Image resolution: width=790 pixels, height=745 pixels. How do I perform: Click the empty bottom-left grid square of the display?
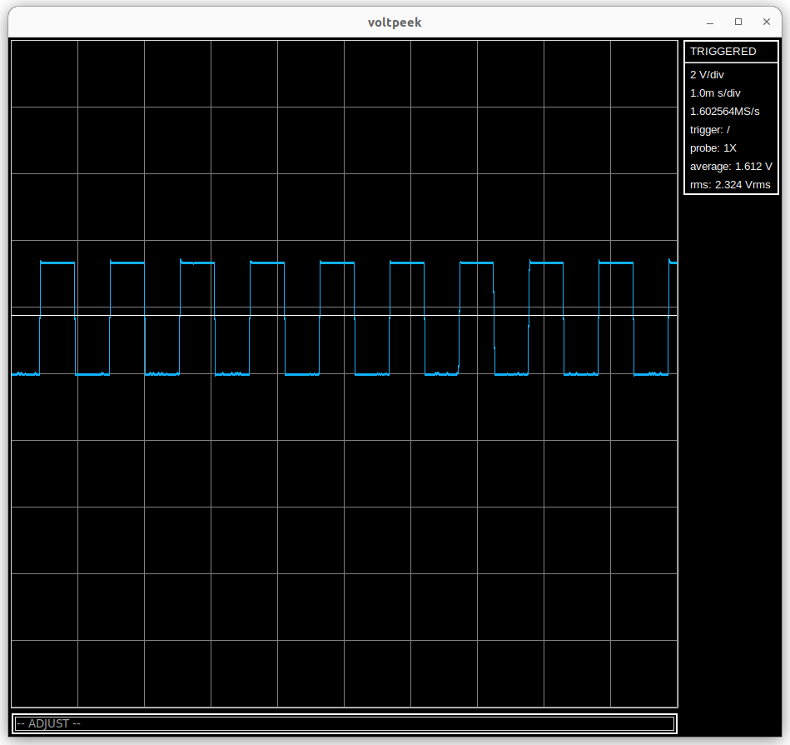44,673
